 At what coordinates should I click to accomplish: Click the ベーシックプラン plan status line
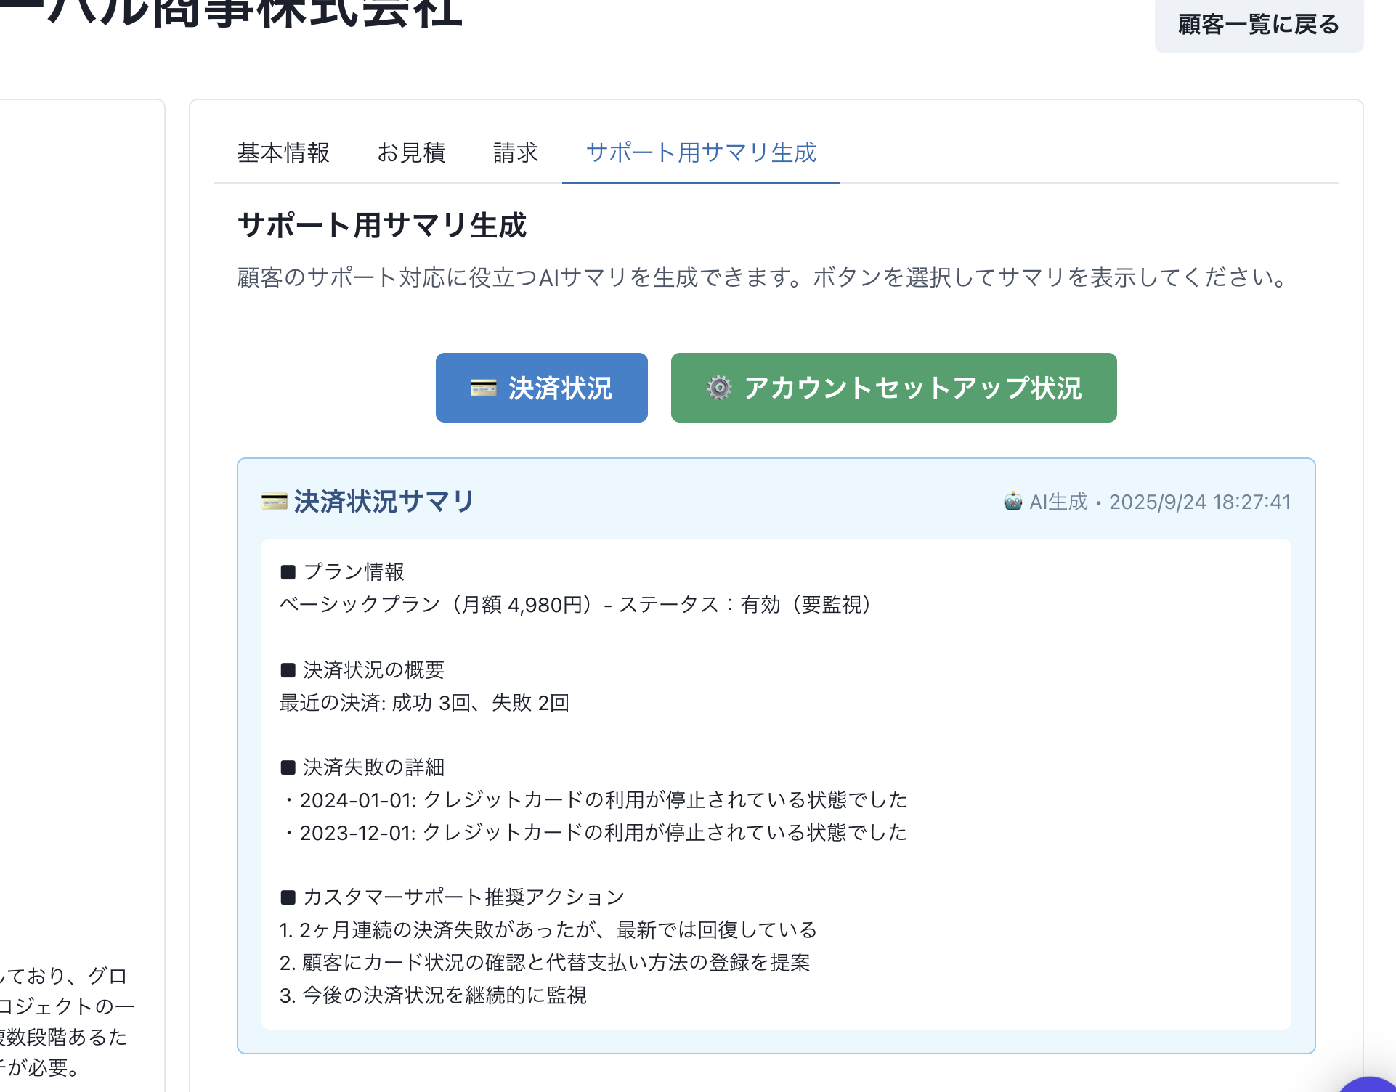click(575, 605)
